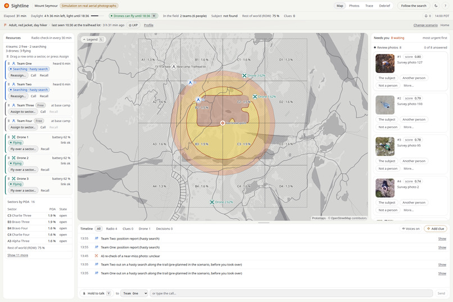Click Change scenario link
Image resolution: width=453 pixels, height=302 pixels.
point(425,25)
